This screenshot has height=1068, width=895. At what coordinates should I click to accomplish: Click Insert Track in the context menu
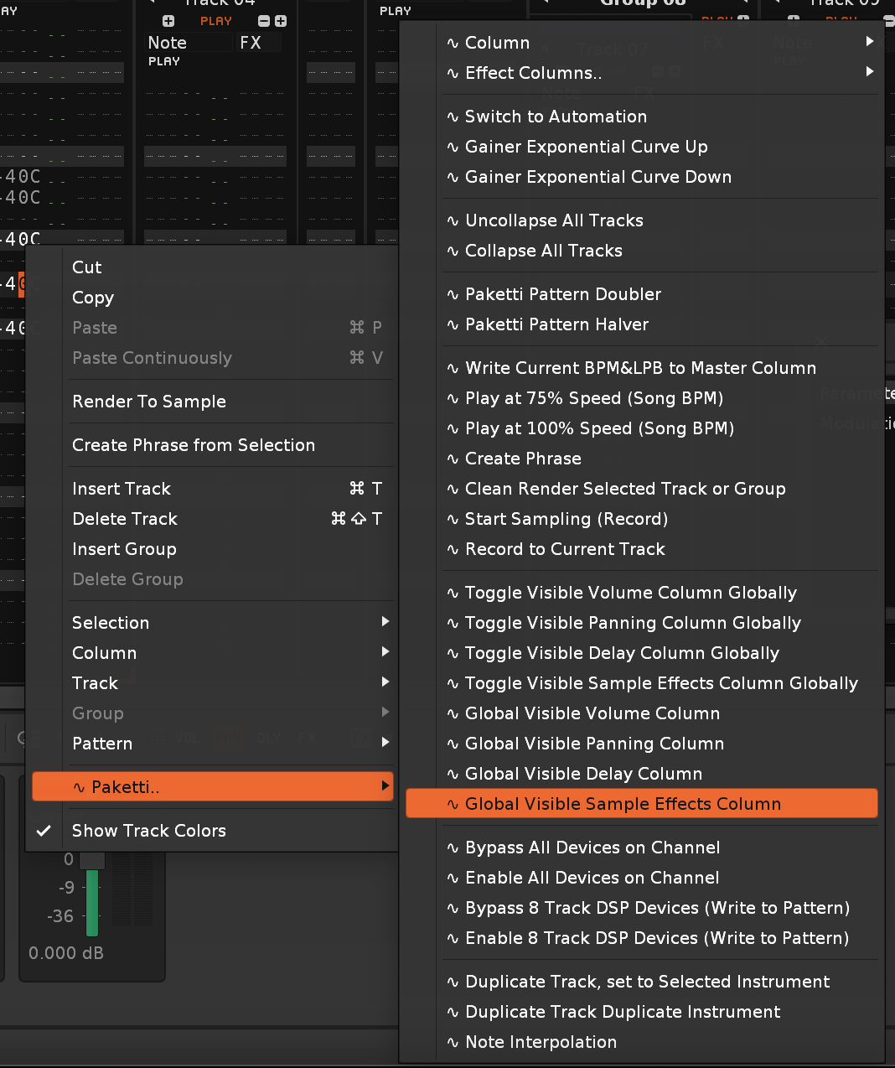(122, 489)
